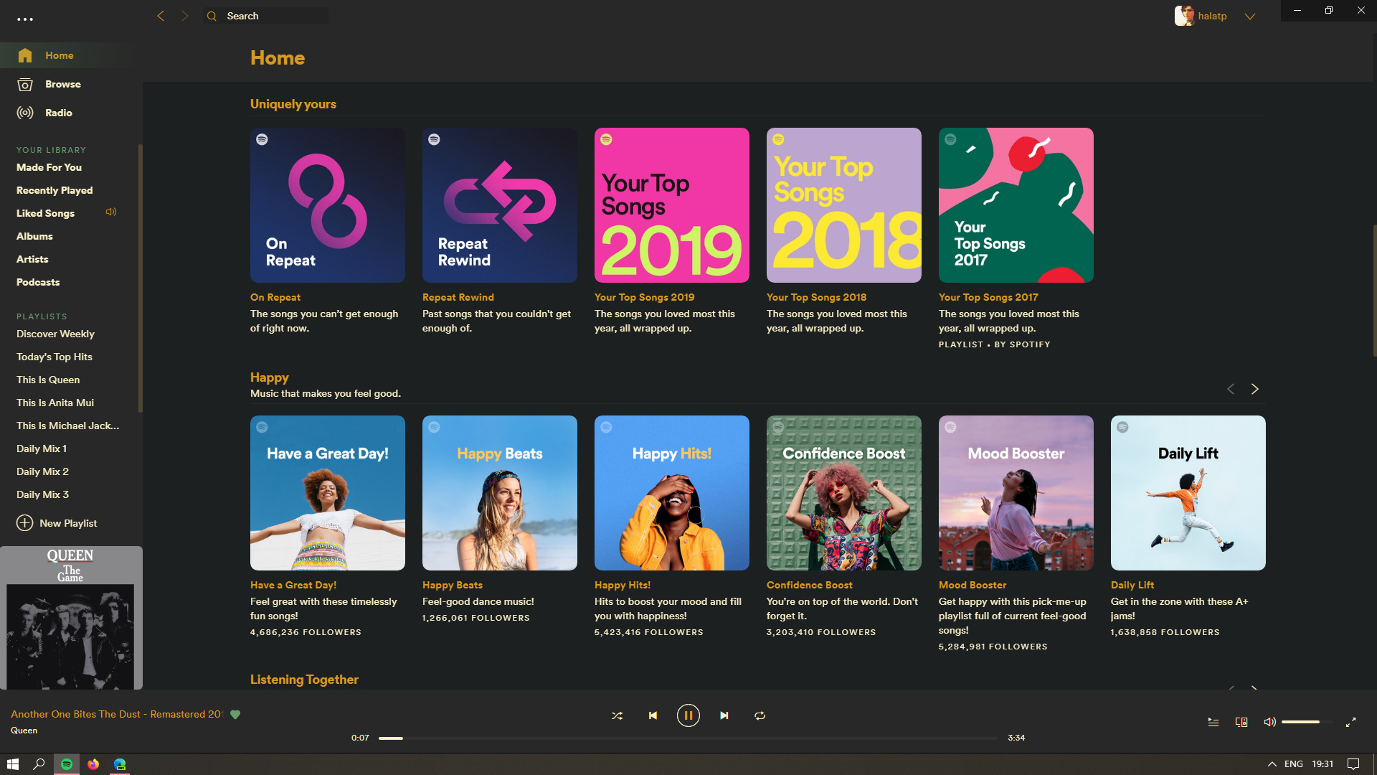Click the Your Top Songs 2017 title link
This screenshot has width=1377, height=775.
point(988,297)
